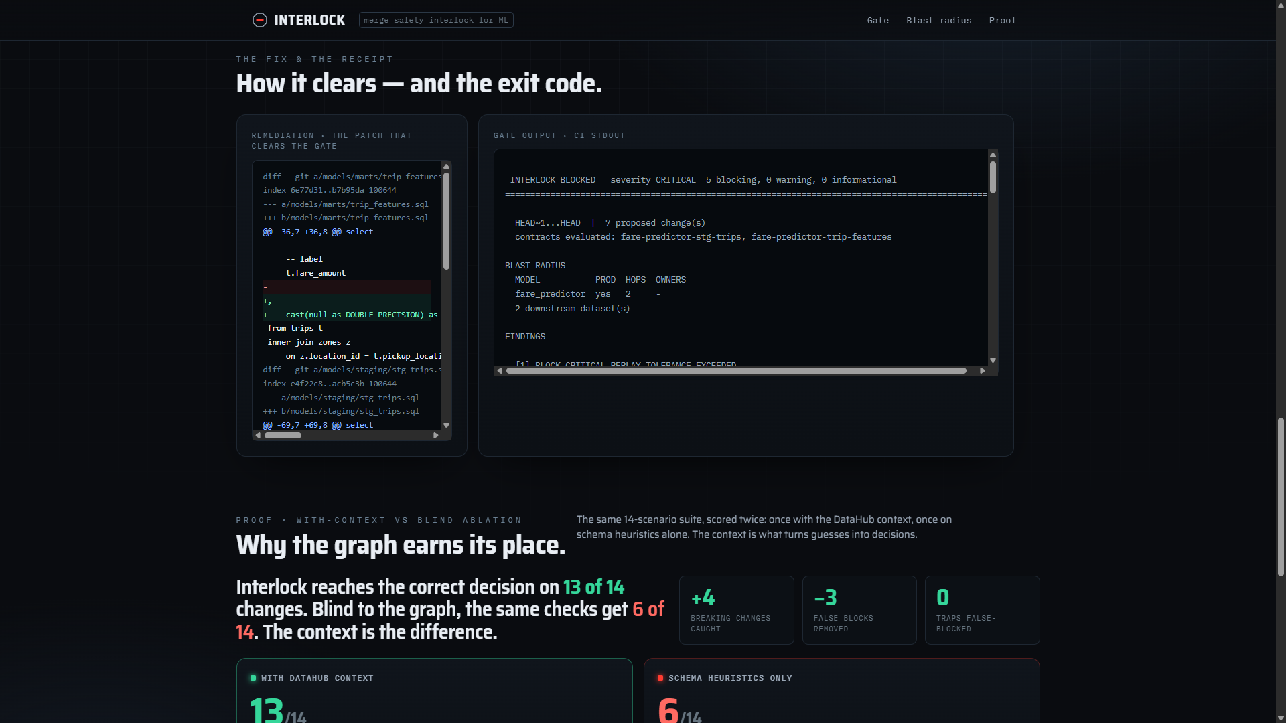The width and height of the screenshot is (1286, 723).
Task: Click the patch panel scroll-up arrow
Action: (x=446, y=166)
